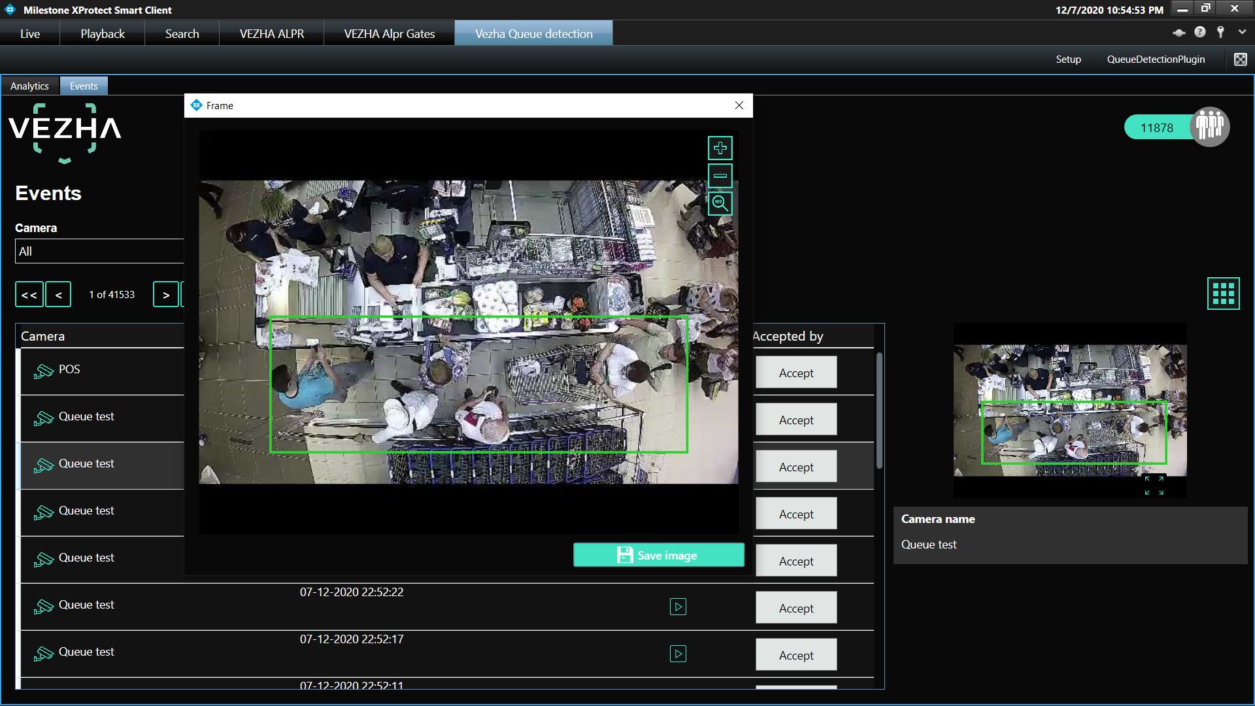Accept the 22:52:22 Queue test event

point(796,608)
